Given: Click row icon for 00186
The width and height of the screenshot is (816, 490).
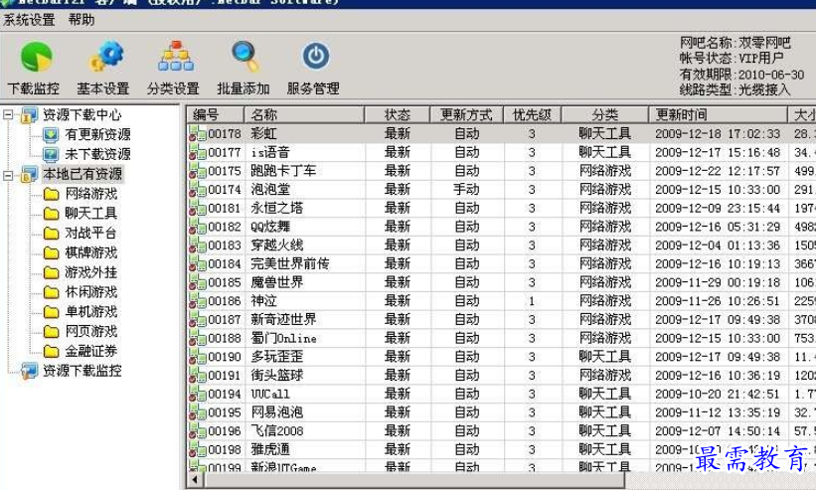Looking at the screenshot, I should point(197,301).
